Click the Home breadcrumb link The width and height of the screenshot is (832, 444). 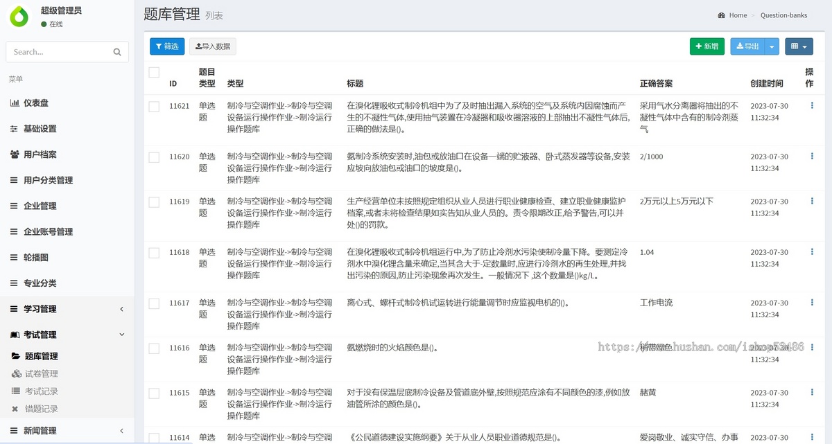coord(738,15)
